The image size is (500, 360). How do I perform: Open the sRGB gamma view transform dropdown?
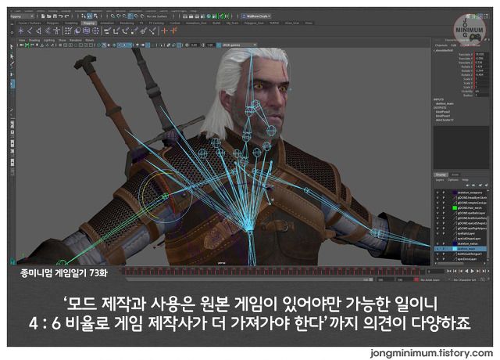coord(239,45)
